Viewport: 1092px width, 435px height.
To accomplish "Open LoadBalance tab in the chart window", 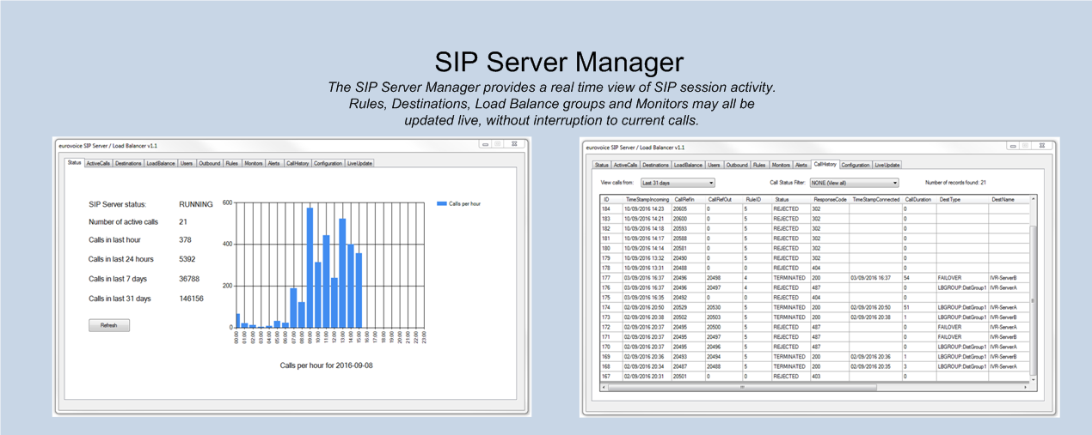I will (x=160, y=163).
